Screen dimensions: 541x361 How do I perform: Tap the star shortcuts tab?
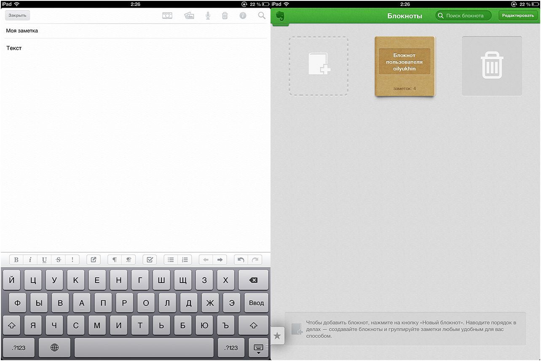(277, 336)
